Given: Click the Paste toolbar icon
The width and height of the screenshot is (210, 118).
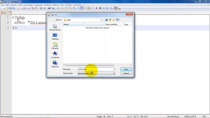Looking at the screenshot, I should 36,8.
